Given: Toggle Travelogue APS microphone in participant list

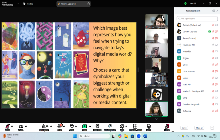Looking at the screenshot, I should coord(213,45).
